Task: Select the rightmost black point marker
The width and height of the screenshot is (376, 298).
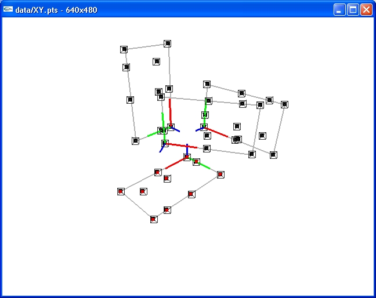Action: click(x=284, y=104)
